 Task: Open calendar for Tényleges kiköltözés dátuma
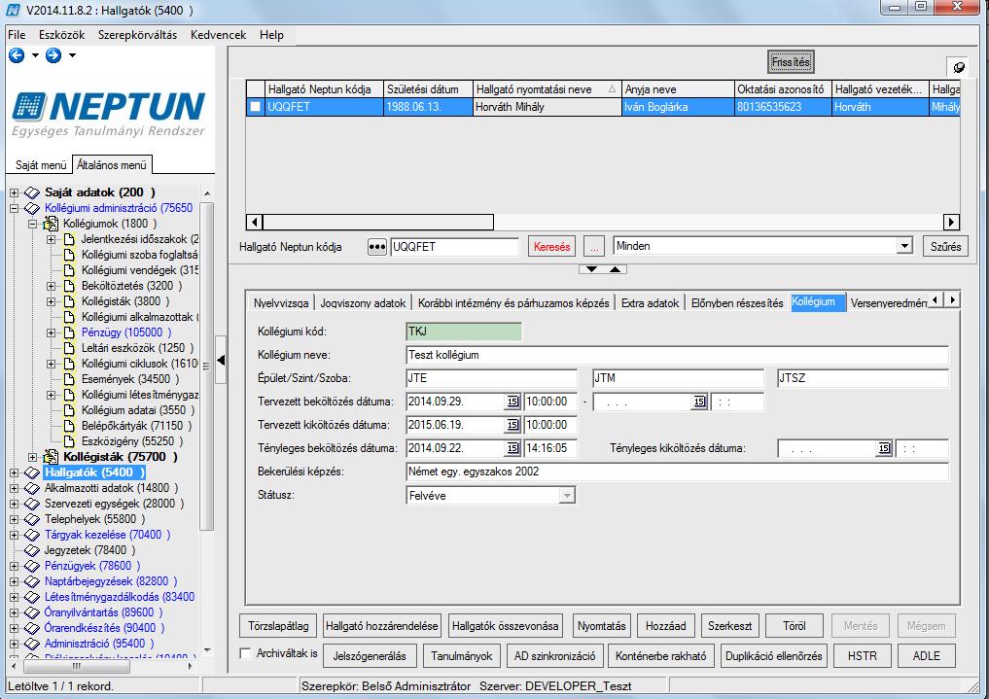pos(884,448)
